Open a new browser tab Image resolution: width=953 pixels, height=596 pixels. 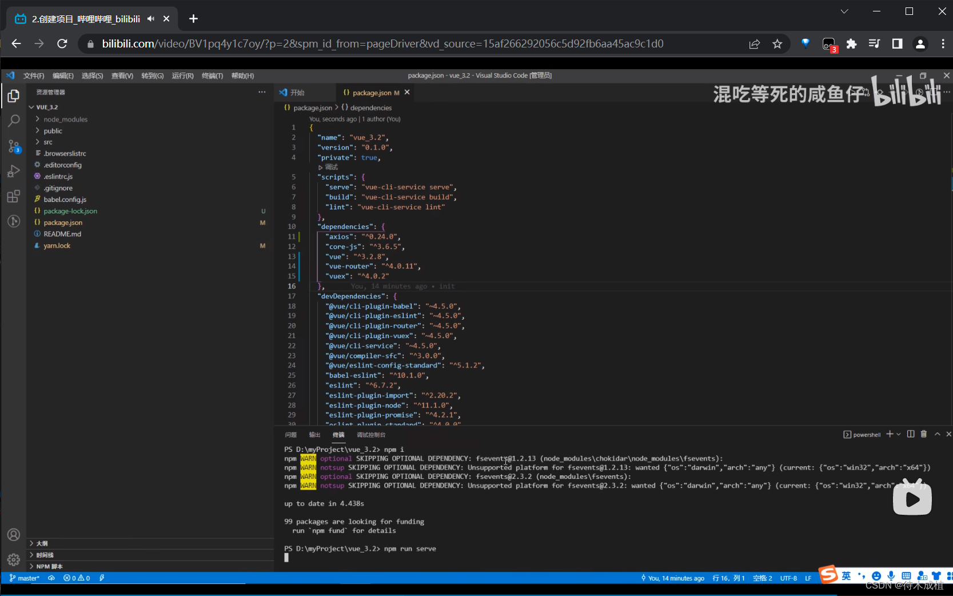(193, 19)
